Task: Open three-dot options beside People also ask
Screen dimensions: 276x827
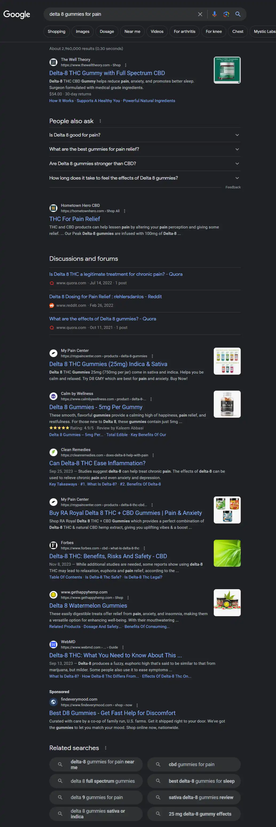Action: click(100, 121)
